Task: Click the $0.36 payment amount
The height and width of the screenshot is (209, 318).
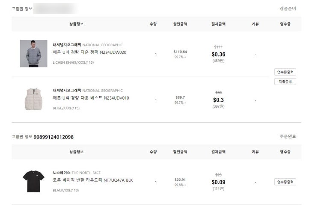Action: (x=218, y=54)
